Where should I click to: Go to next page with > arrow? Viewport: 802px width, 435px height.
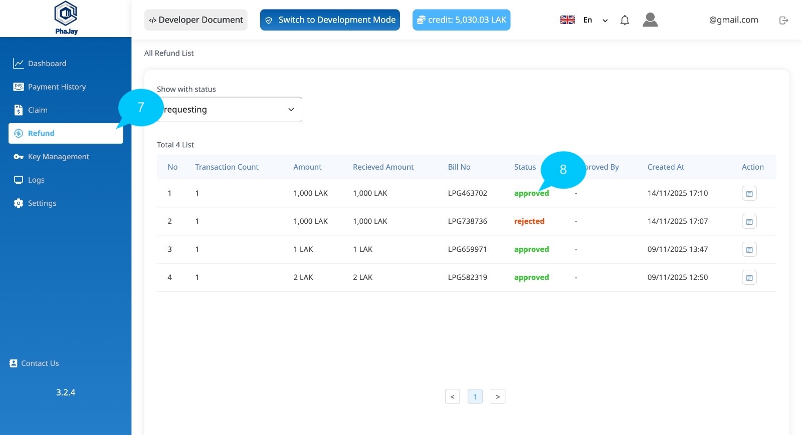click(498, 396)
